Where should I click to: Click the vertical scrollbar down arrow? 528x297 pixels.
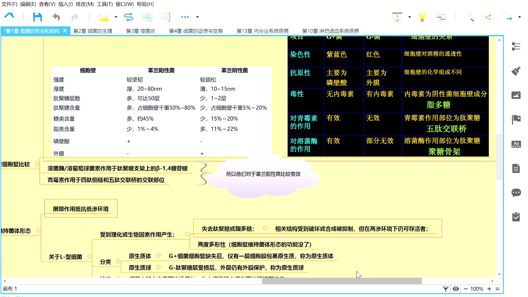click(499, 274)
